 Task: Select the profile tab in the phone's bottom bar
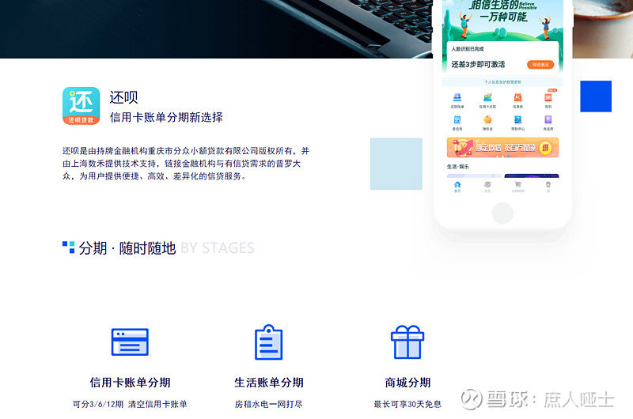point(548,187)
